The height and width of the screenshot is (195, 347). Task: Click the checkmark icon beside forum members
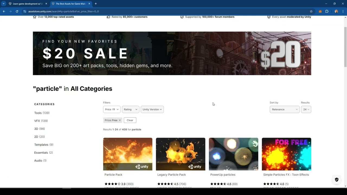pyautogui.click(x=182, y=17)
